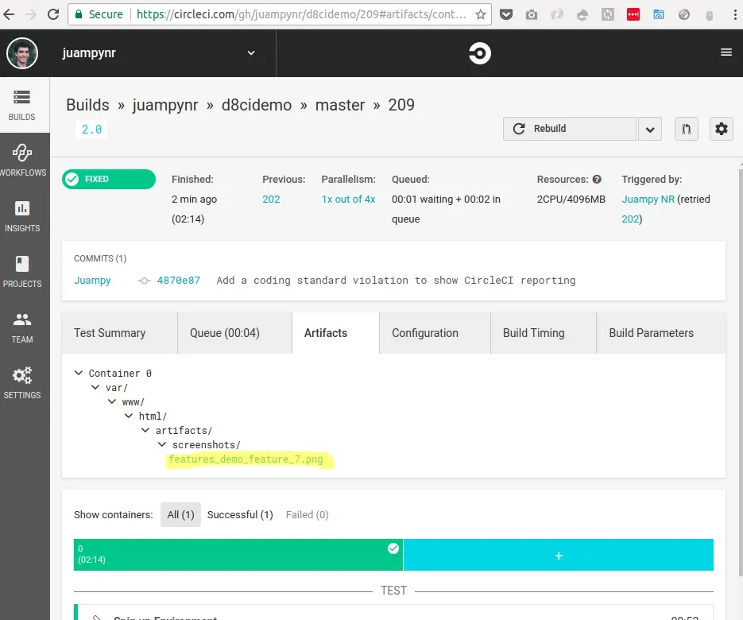Click the pull request icon button
Screen dimensions: 743x620
tap(686, 129)
